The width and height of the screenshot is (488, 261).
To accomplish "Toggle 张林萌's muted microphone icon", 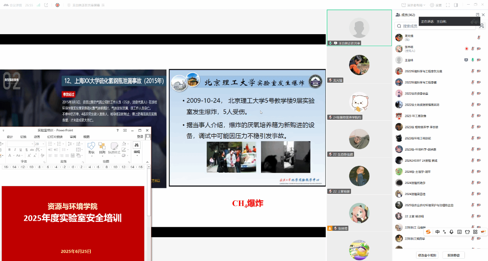I will coord(473,49).
